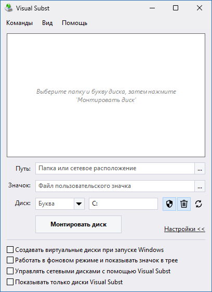Viewport: 212px width, 292px height.
Task: Click the disk label field showing C:
Action: [x=123, y=204]
